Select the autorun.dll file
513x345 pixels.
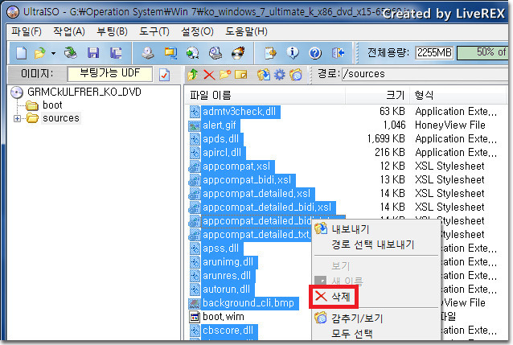[x=227, y=290]
